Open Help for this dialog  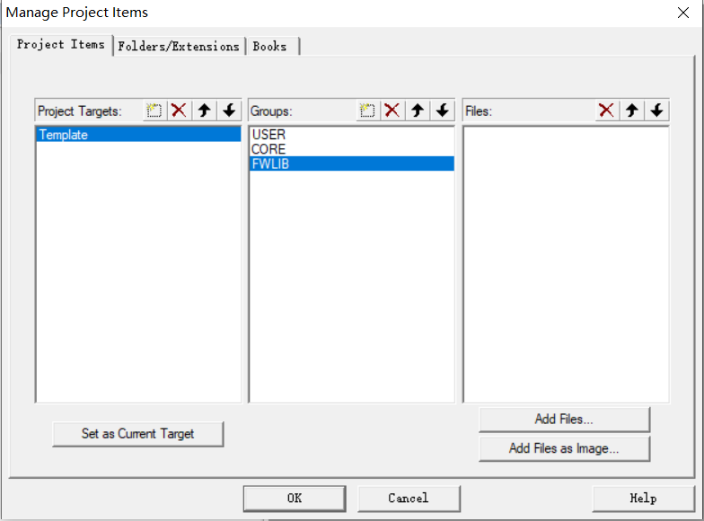pyautogui.click(x=643, y=499)
